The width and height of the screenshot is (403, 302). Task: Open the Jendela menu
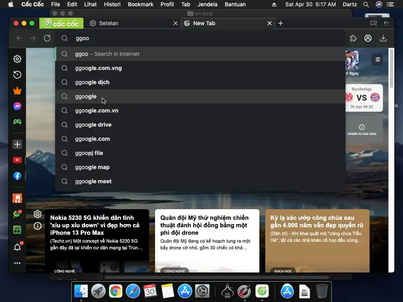207,4
